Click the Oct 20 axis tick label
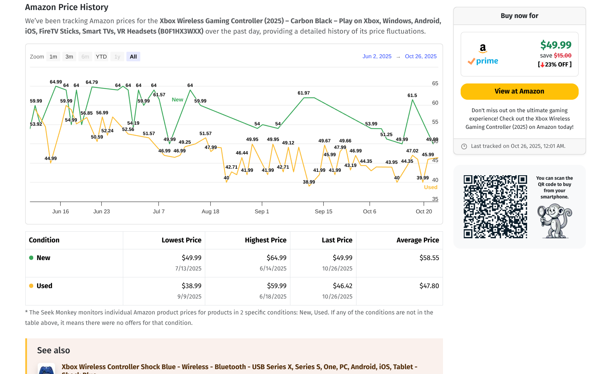Screen dimensions: 615x374 click(x=424, y=212)
